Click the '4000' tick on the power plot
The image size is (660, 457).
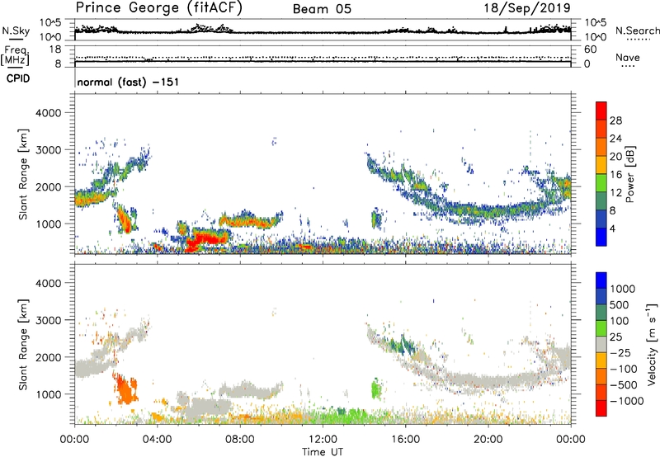coord(48,113)
